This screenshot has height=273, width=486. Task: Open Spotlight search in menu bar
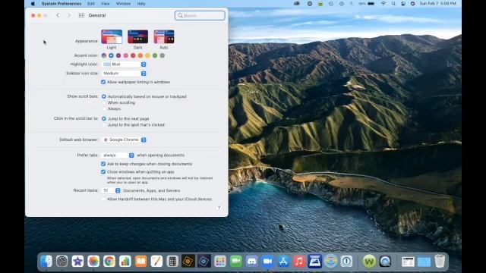coord(393,4)
